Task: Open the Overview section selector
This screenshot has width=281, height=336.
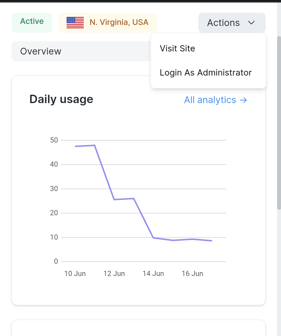Action: 81,51
